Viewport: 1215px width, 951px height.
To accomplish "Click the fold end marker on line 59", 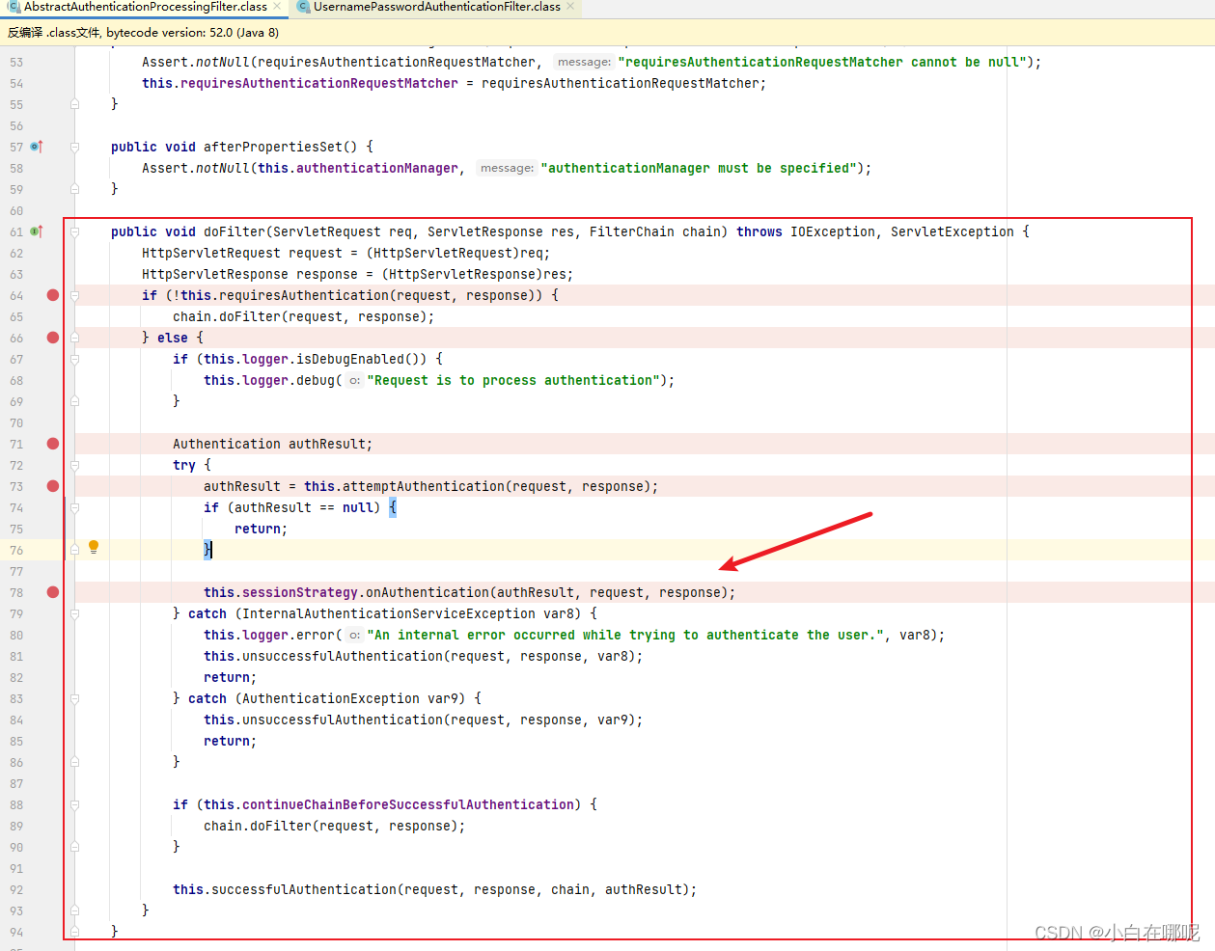I will [74, 189].
